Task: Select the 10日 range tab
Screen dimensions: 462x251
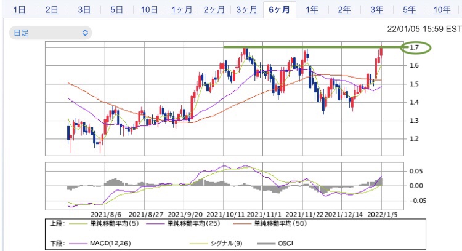Action: tap(149, 9)
